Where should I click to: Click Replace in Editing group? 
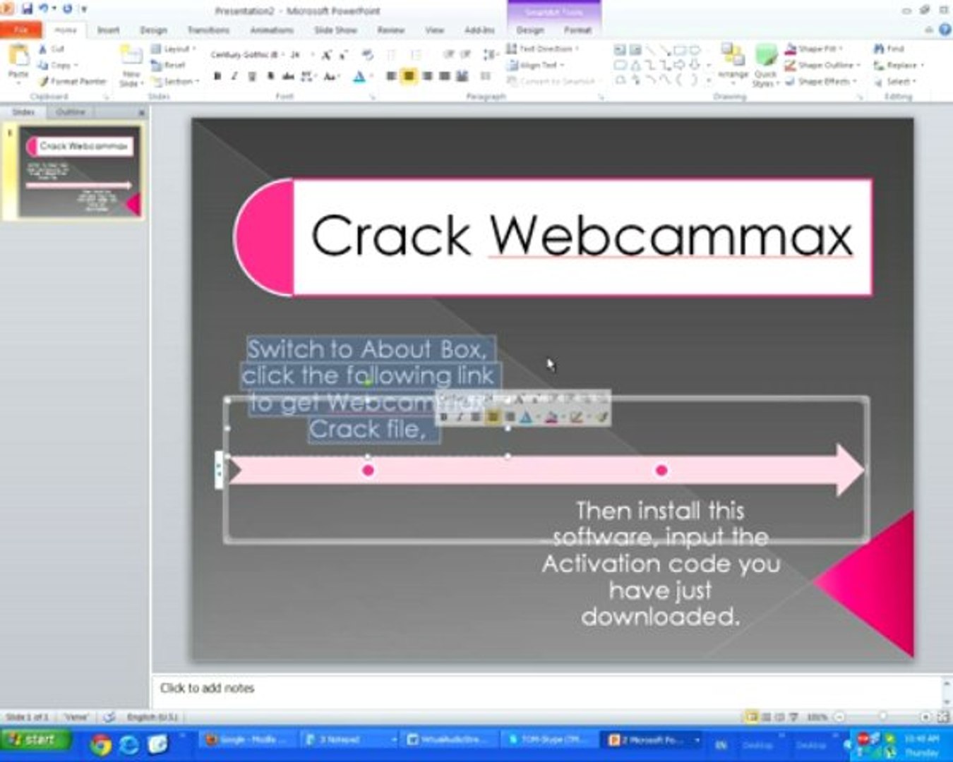point(898,65)
